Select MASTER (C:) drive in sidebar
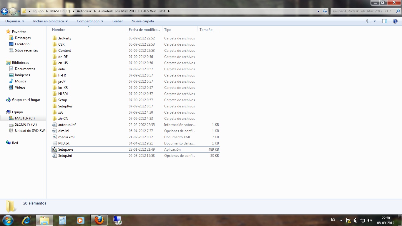402x226 pixels. click(x=25, y=118)
